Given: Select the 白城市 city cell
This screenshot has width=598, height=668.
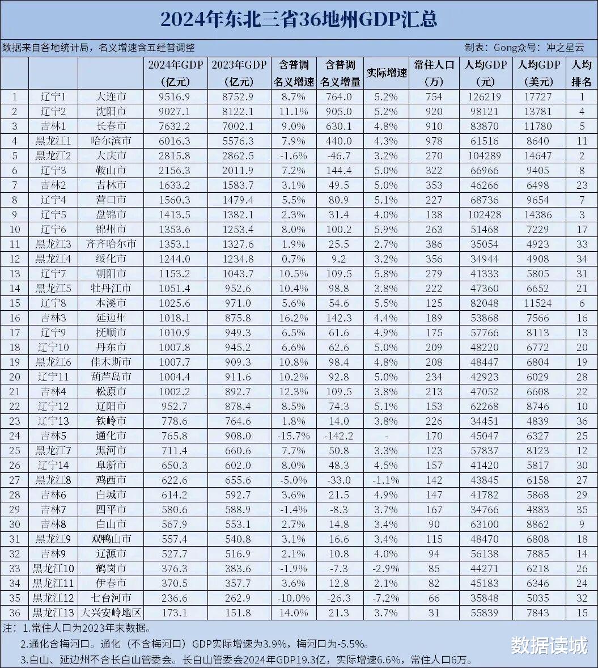Looking at the screenshot, I should [x=111, y=495].
